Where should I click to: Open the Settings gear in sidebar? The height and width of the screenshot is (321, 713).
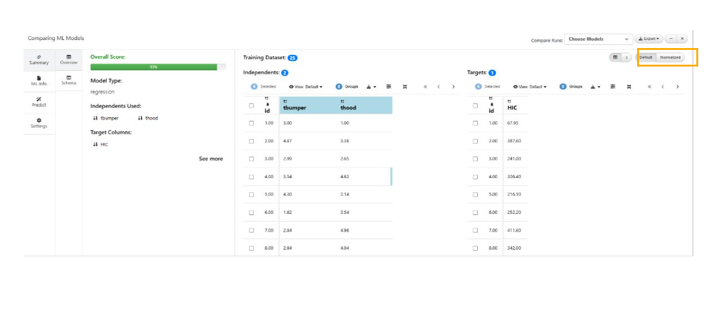39,123
